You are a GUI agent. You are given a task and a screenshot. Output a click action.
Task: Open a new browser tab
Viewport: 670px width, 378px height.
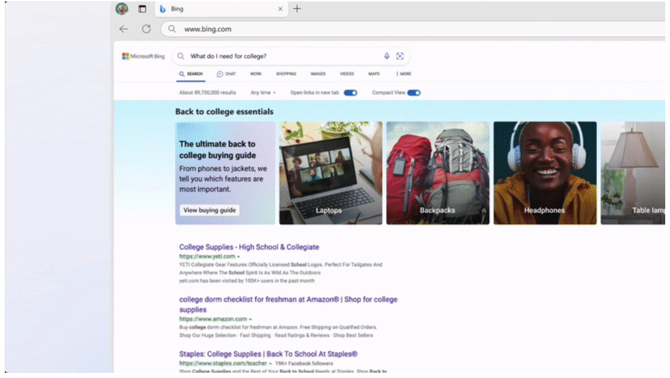point(297,9)
